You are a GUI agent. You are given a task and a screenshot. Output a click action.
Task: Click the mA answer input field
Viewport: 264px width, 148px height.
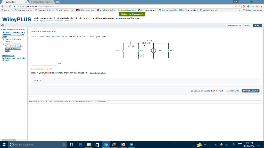(44, 64)
